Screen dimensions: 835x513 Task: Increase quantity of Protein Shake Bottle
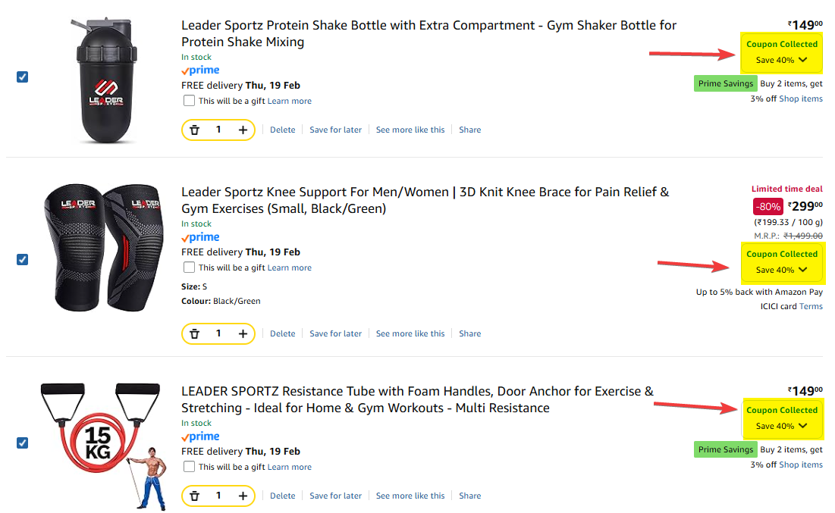pyautogui.click(x=243, y=130)
